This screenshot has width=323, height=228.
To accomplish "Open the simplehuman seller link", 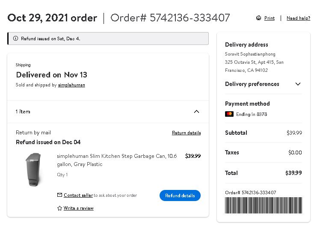I will click(x=71, y=85).
